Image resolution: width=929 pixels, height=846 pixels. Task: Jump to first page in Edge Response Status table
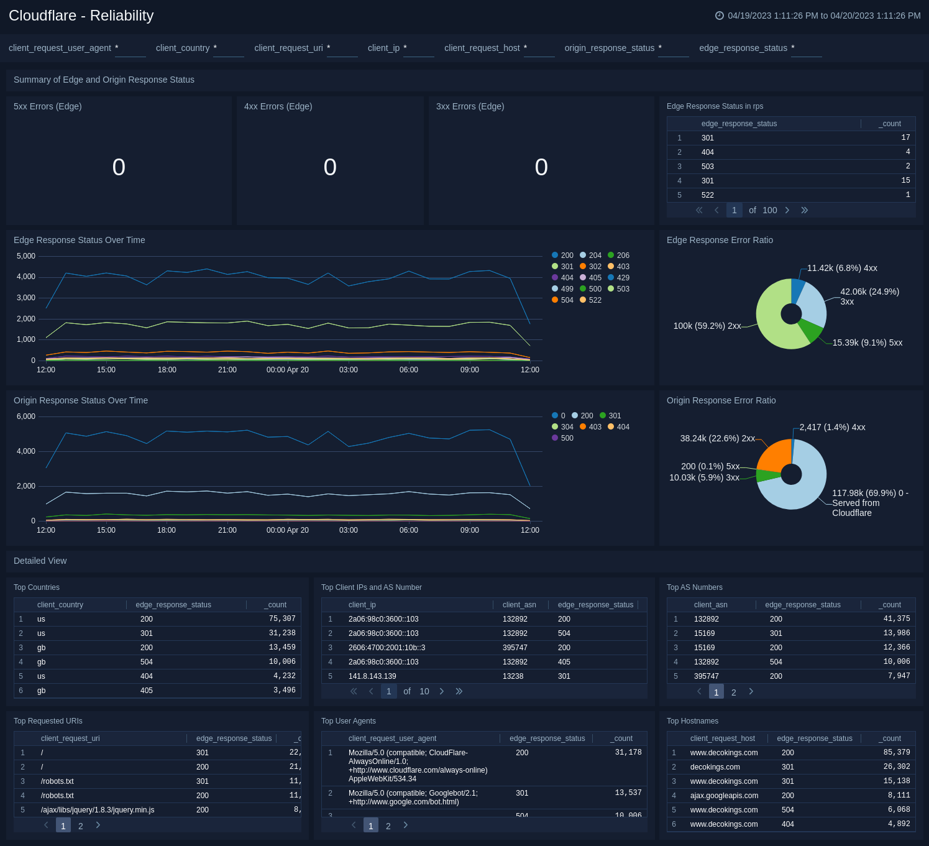click(698, 210)
